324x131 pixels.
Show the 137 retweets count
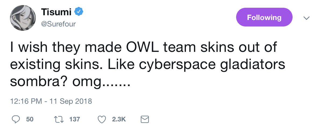point(75,119)
